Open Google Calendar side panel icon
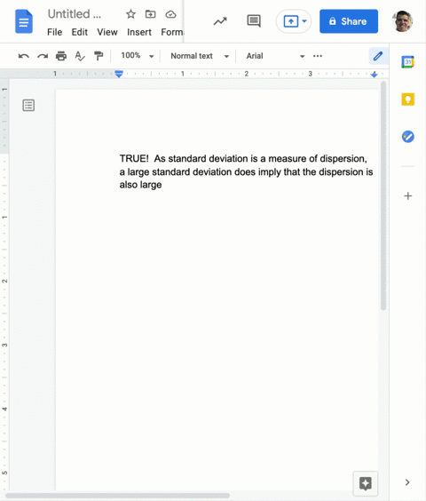 click(x=407, y=62)
